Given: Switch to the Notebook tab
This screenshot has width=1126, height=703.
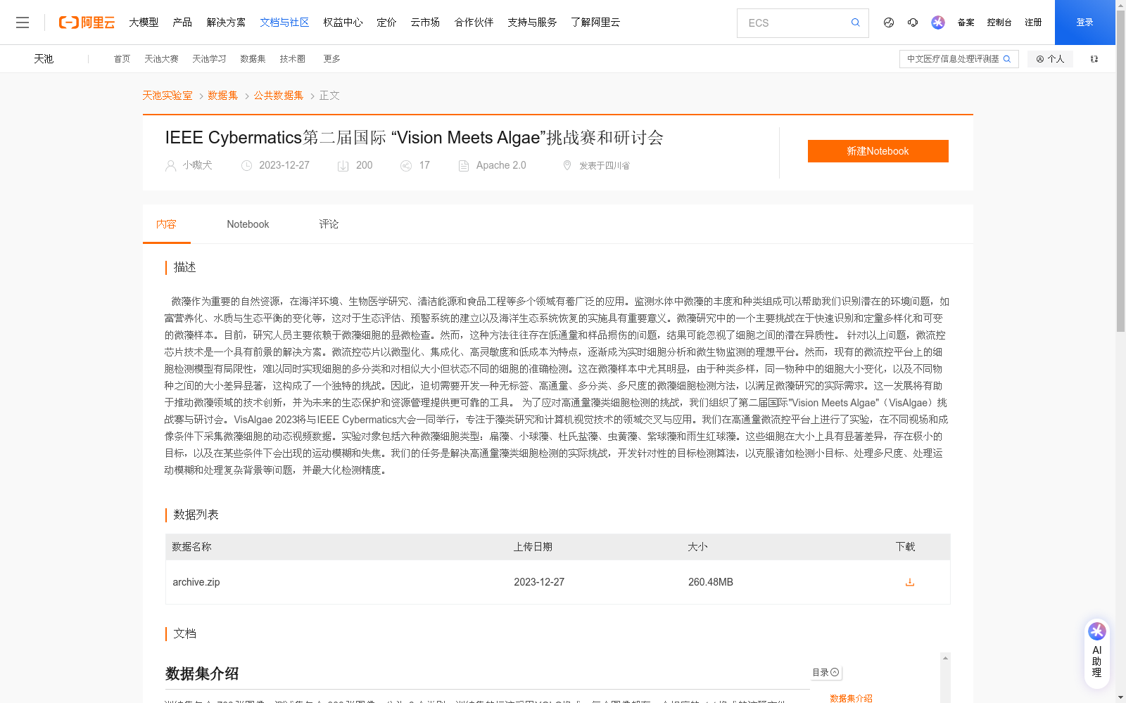Looking at the screenshot, I should tap(248, 224).
